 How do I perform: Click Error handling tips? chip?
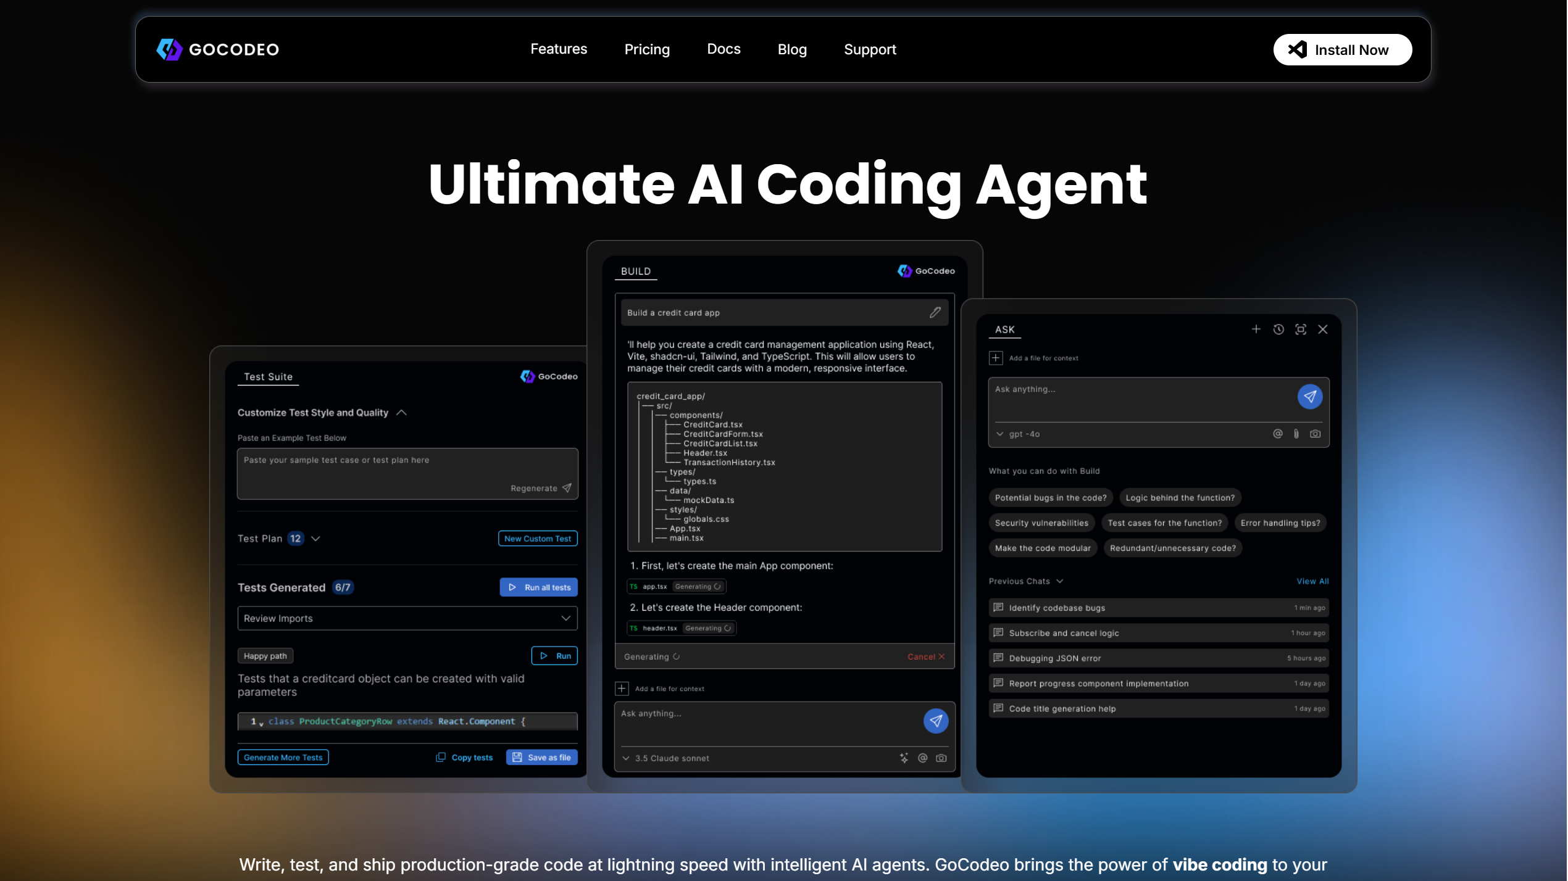click(x=1280, y=523)
